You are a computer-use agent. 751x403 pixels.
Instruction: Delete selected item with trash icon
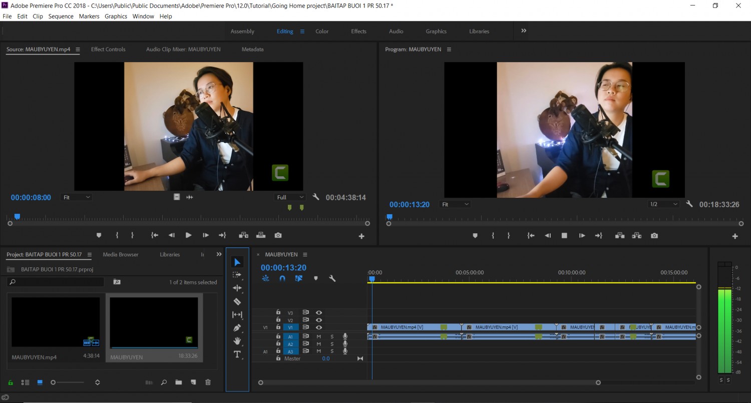point(208,382)
